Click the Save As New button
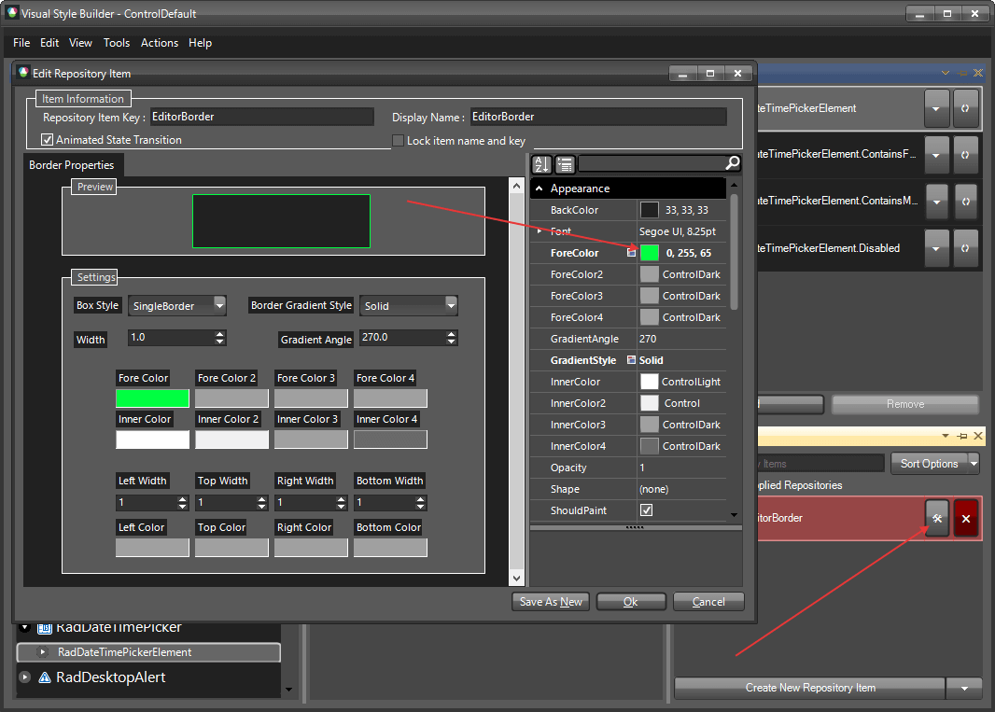995x712 pixels. tap(550, 601)
